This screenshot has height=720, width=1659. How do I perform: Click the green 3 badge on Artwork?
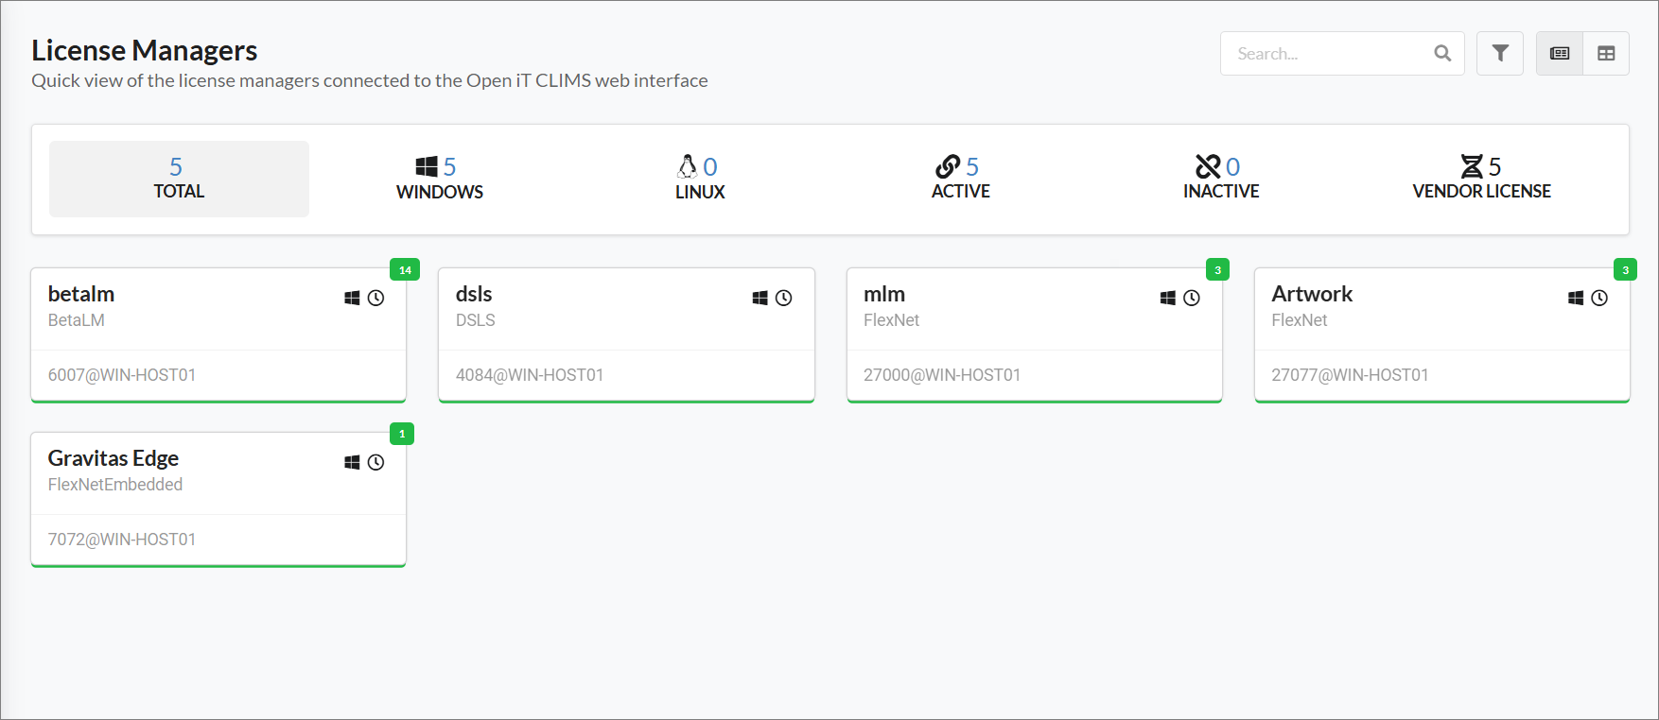pyautogui.click(x=1625, y=270)
